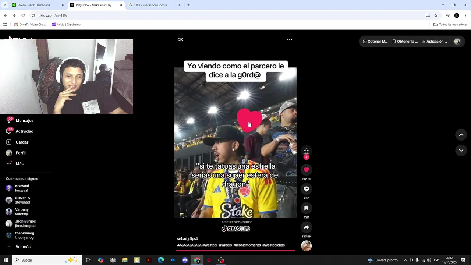Bookmark this page with the star icon
The image size is (471, 265).
(436, 15)
